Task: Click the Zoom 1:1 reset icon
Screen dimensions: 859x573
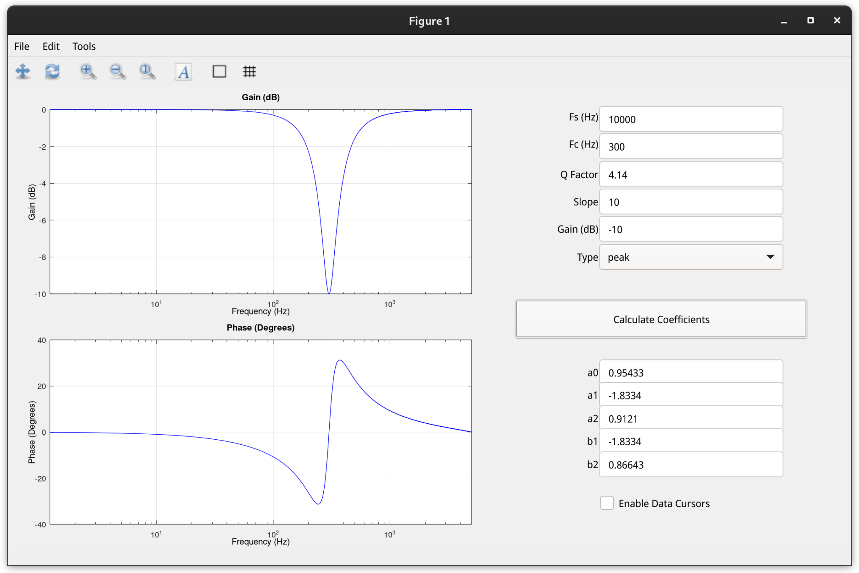Action: point(146,71)
